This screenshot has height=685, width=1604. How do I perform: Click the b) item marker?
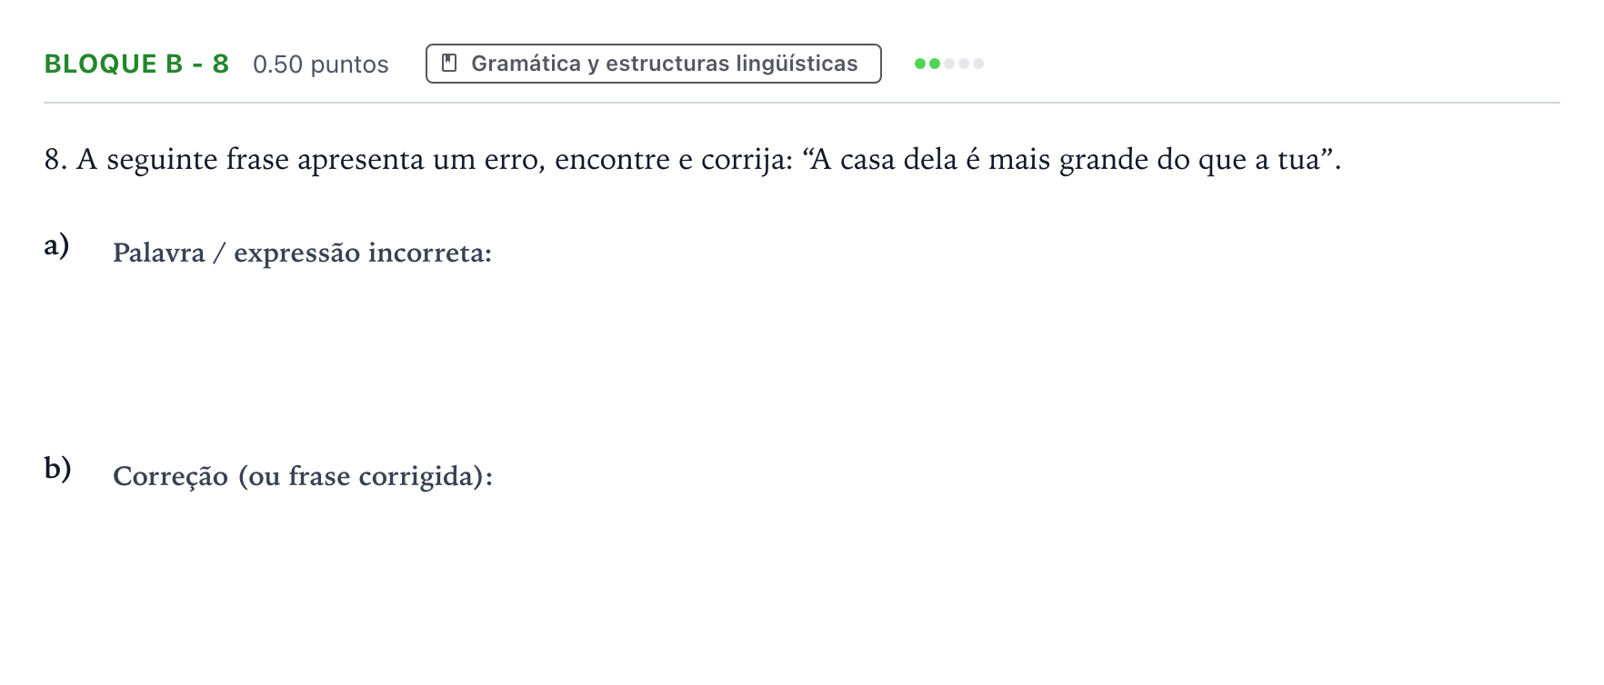57,468
